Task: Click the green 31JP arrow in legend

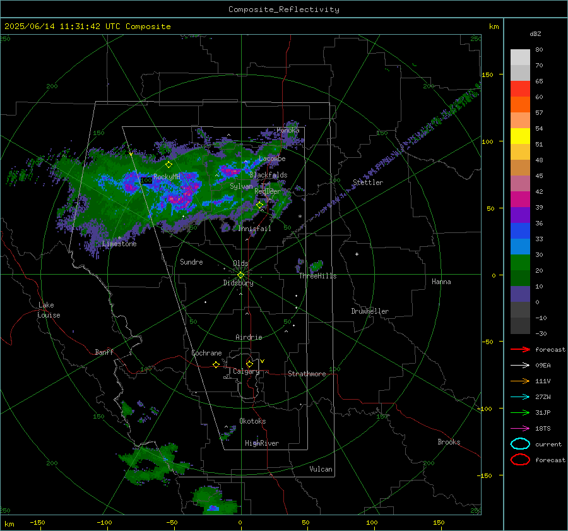Action: point(520,412)
